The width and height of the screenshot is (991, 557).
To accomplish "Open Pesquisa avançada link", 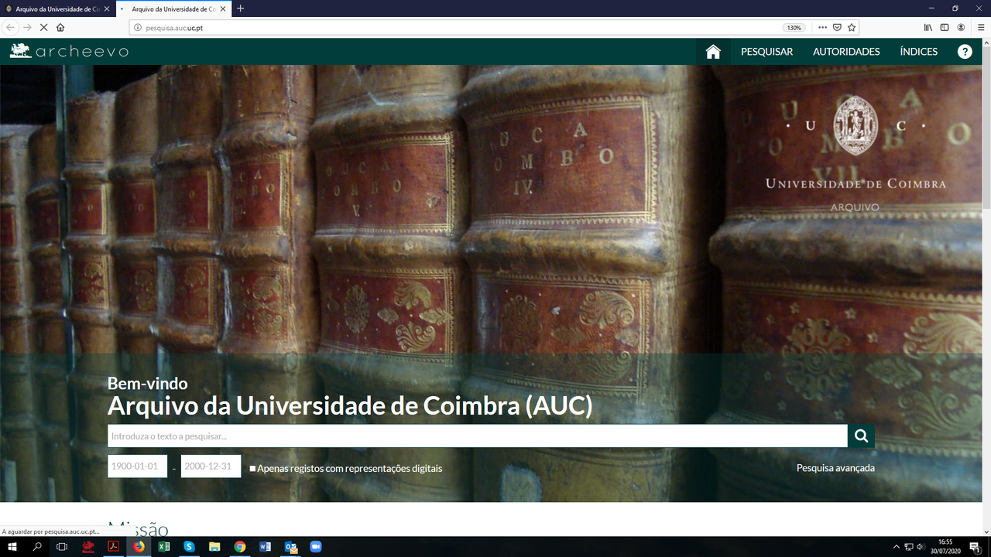I will (835, 467).
